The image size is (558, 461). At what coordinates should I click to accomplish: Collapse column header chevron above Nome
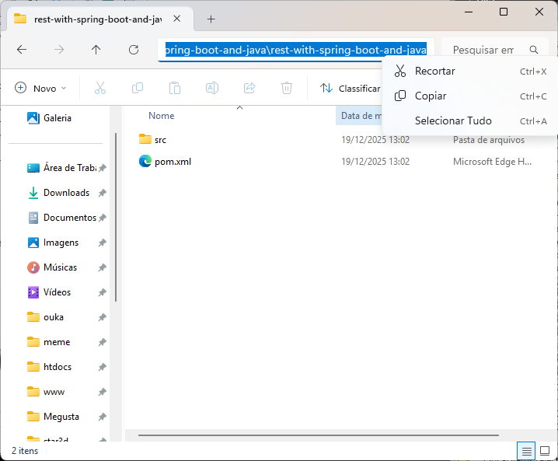[239, 107]
